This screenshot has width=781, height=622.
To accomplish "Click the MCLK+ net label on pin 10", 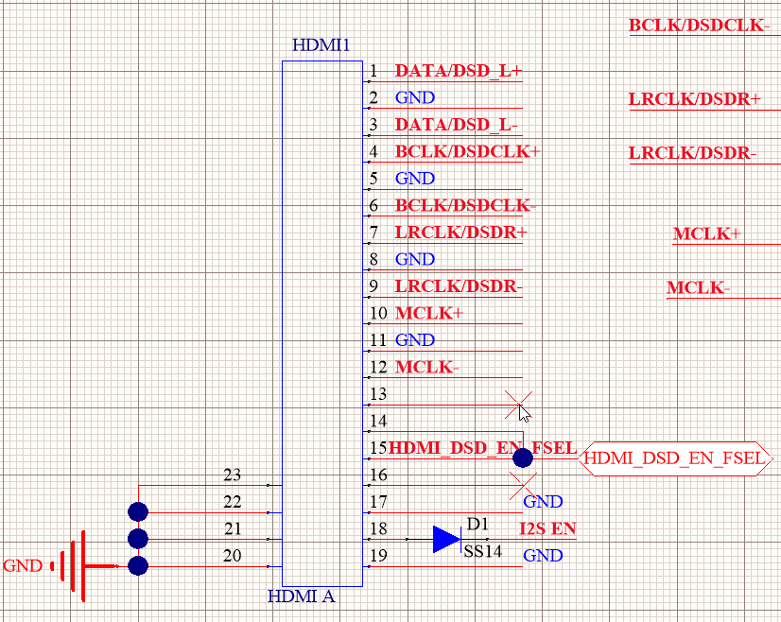I will (x=429, y=313).
